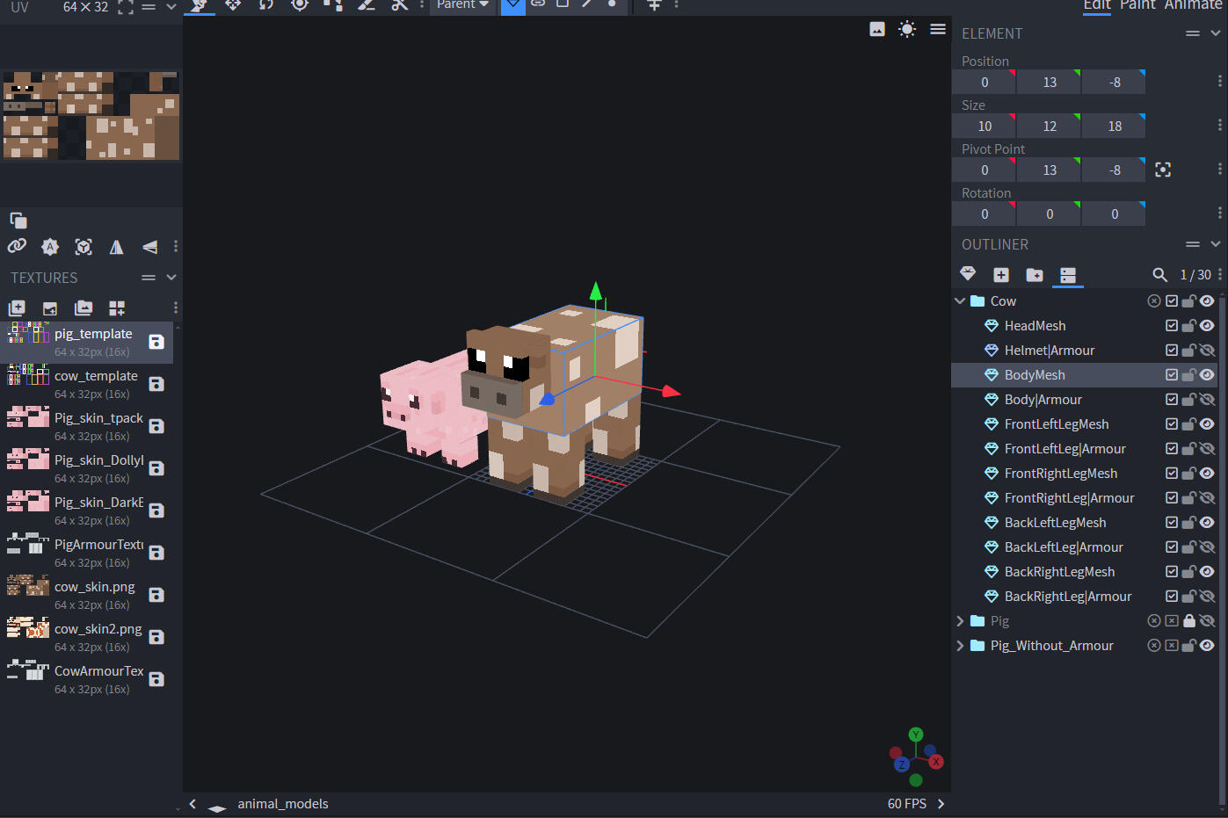Click the mirror UV triangle icon
Screen dimensions: 1228x818
(x=116, y=247)
